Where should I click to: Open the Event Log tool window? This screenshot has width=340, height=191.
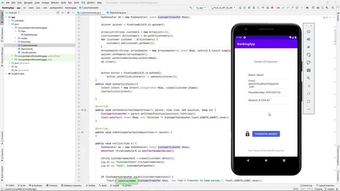pyautogui.click(x=306, y=186)
